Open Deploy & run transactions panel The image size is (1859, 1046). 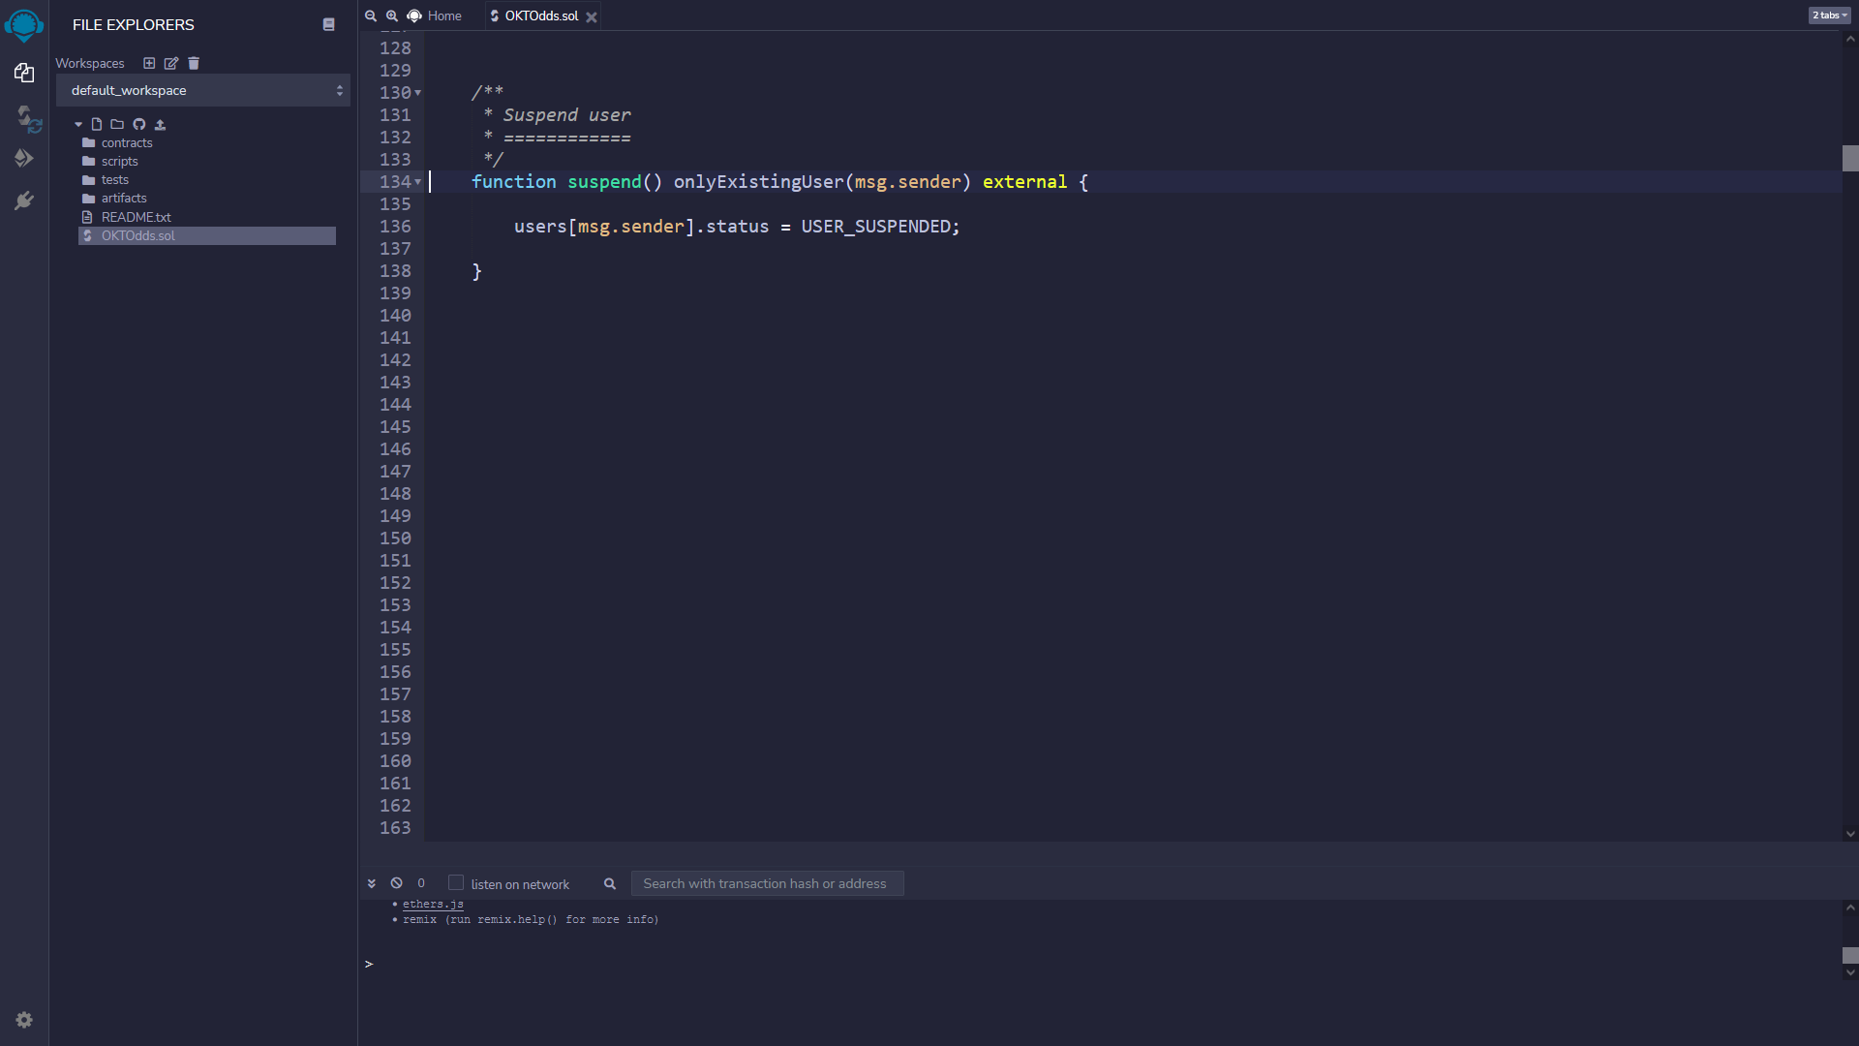(x=24, y=158)
